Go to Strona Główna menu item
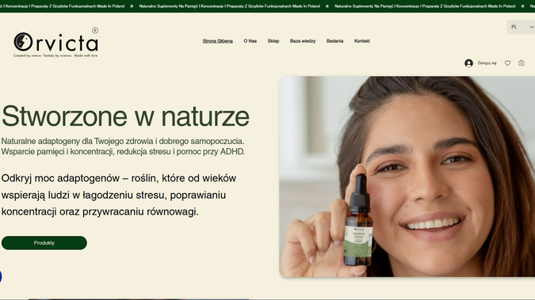Image resolution: width=535 pixels, height=300 pixels. [x=218, y=41]
